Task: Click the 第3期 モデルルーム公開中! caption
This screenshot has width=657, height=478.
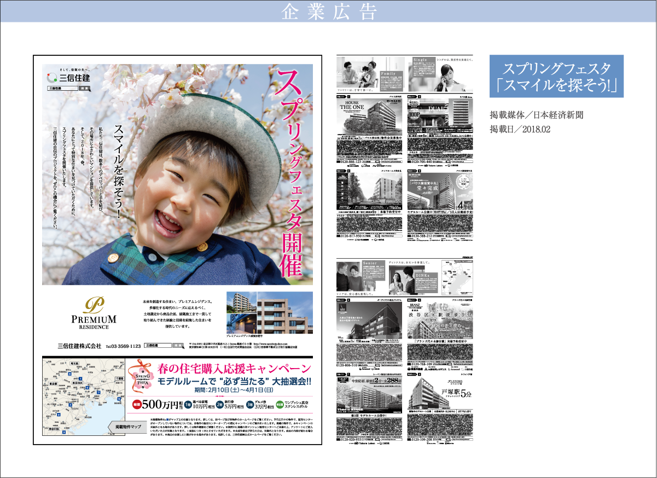Action: pos(370,416)
